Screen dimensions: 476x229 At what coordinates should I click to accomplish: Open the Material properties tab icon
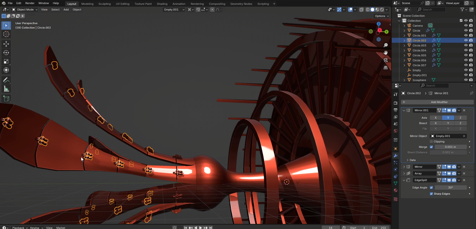pyautogui.click(x=395, y=190)
